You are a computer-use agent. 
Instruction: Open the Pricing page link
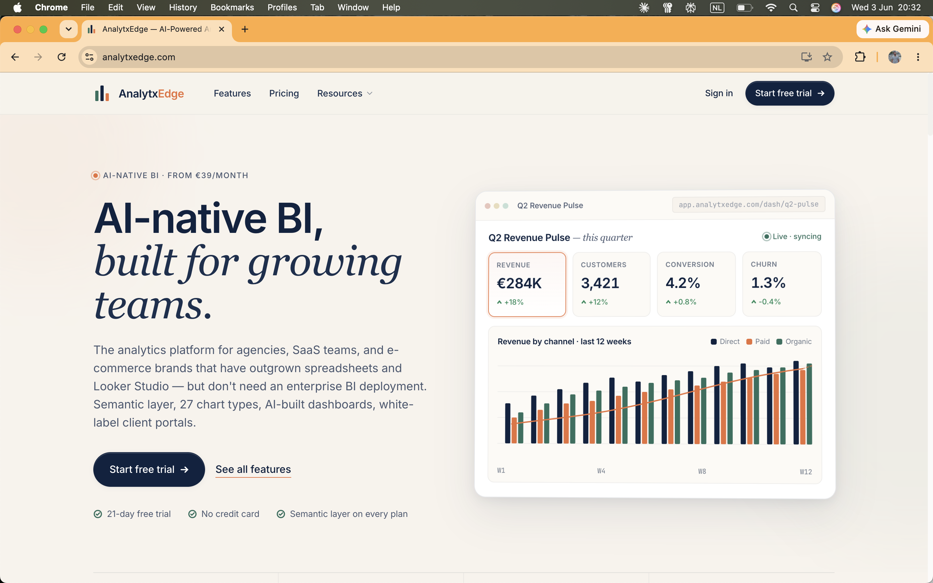click(284, 93)
